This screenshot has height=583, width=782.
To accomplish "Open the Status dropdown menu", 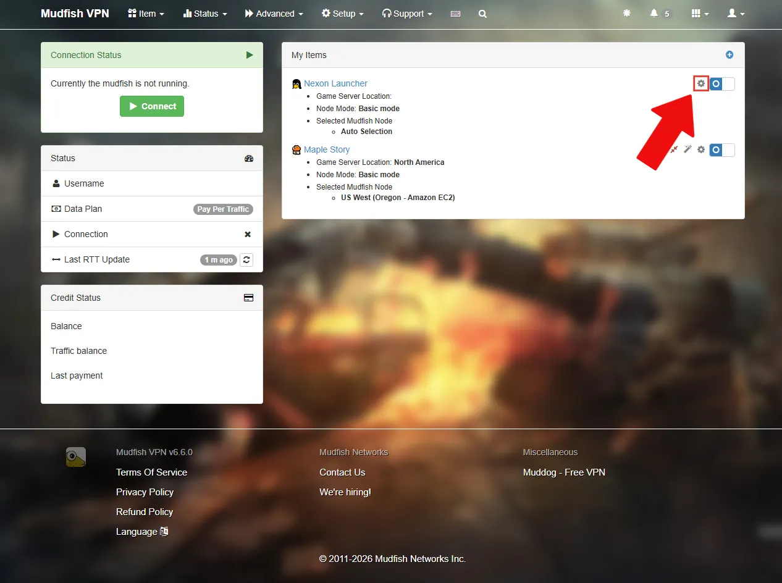I will tap(205, 14).
